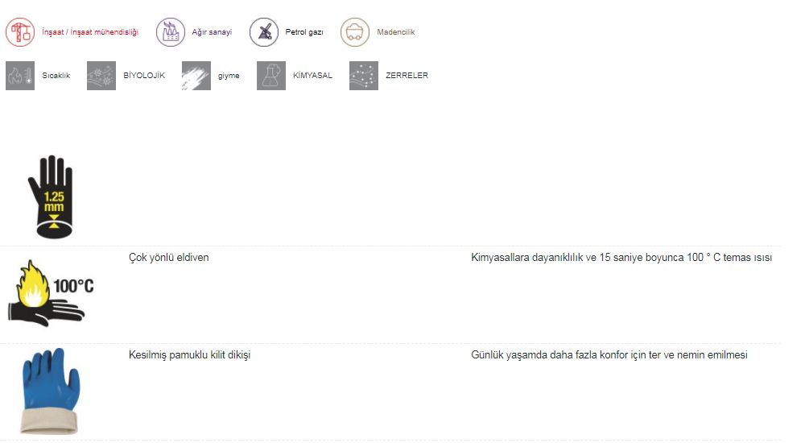Click the blue glove product thumbnail

[x=50, y=391]
